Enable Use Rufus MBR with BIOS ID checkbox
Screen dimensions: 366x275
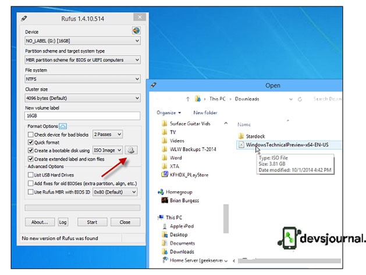coord(30,192)
